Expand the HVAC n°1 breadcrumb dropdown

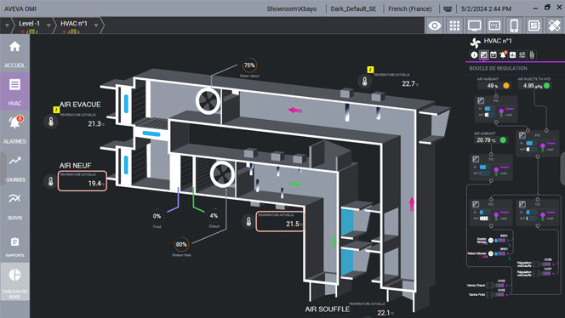click(x=96, y=26)
